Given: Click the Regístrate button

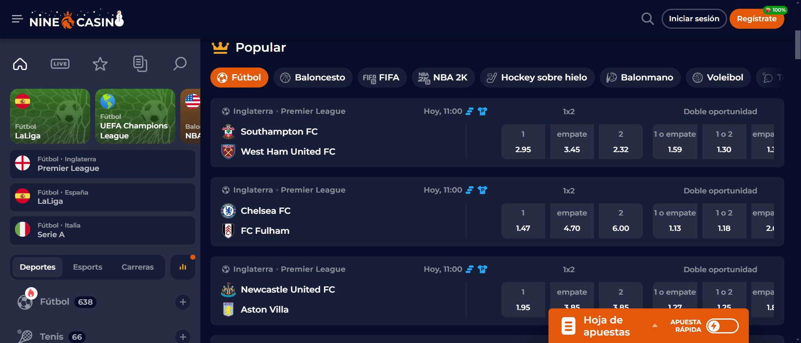Looking at the screenshot, I should (756, 19).
